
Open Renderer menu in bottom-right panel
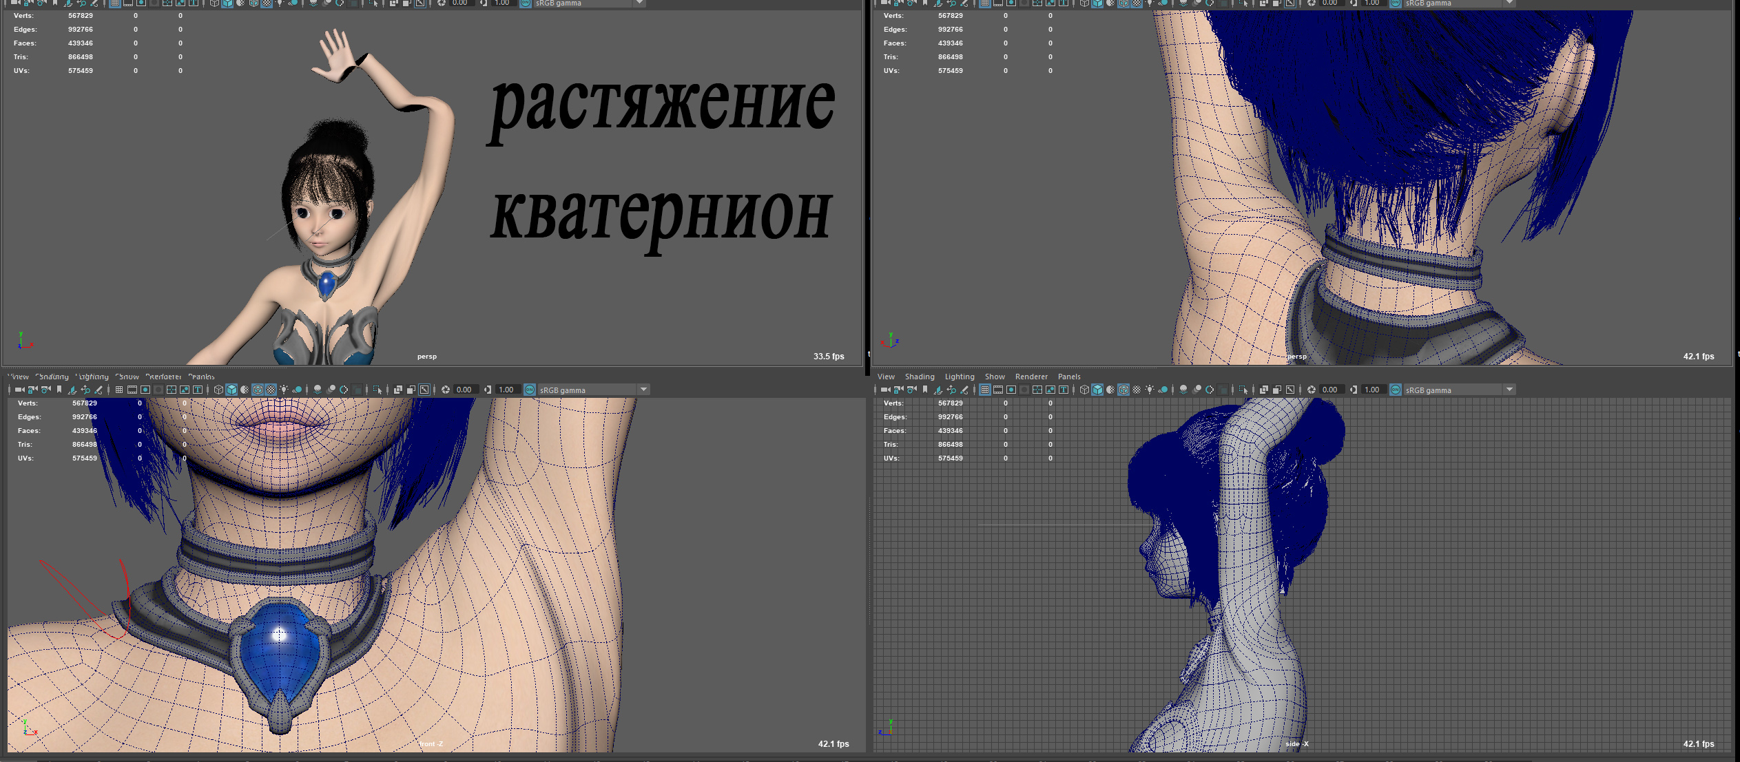1030,377
